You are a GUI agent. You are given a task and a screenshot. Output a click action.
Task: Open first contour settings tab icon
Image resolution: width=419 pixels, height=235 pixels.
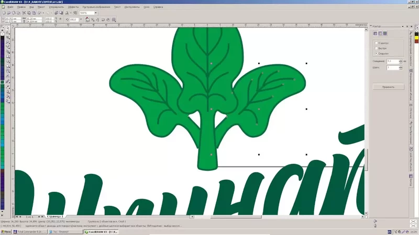[x=376, y=33]
